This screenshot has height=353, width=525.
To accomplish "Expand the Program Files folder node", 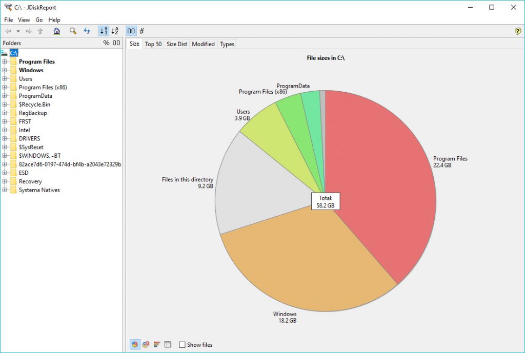I will [4, 61].
